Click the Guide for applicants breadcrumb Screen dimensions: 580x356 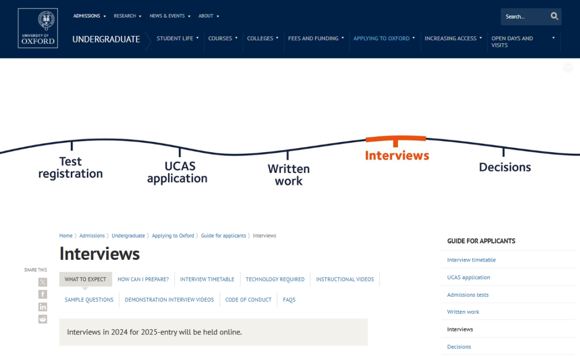pos(223,236)
